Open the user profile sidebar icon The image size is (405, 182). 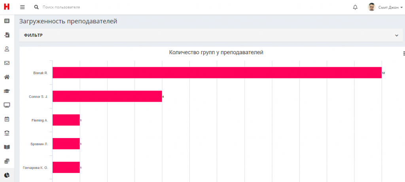tap(7, 49)
